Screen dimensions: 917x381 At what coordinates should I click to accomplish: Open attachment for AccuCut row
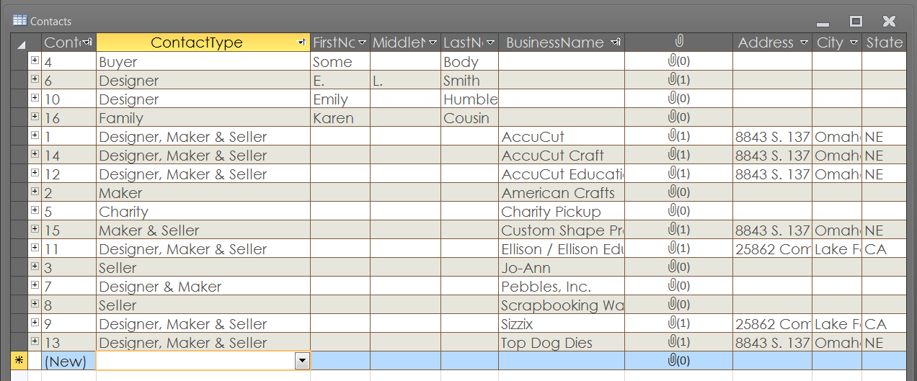point(678,137)
